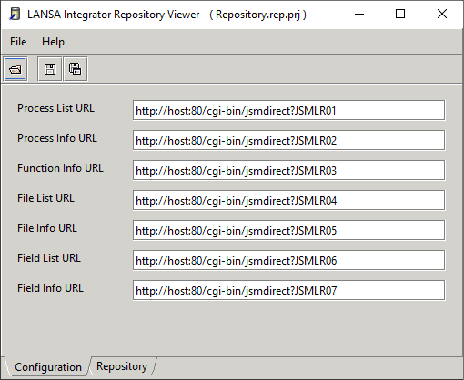464x380 pixels.
Task: Click into the Process List URL field
Action: pyautogui.click(x=288, y=110)
